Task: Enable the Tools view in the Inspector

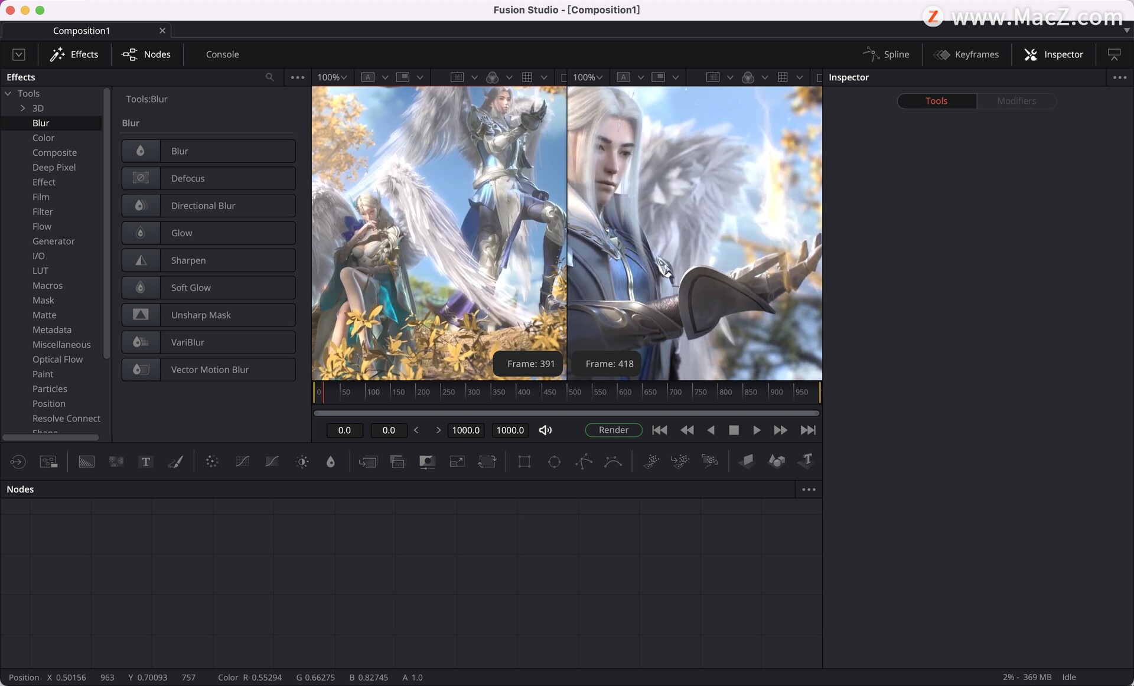Action: 936,101
